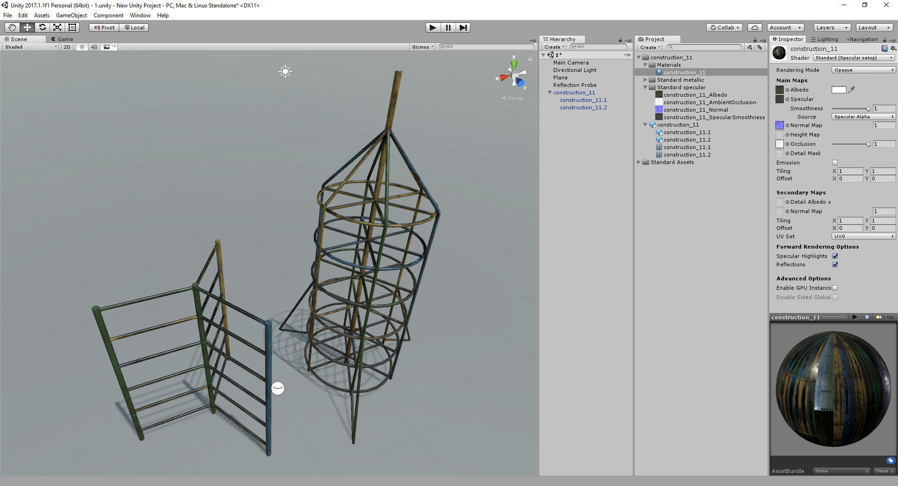898x486 pixels.
Task: Select the Hand tool
Action: point(12,28)
